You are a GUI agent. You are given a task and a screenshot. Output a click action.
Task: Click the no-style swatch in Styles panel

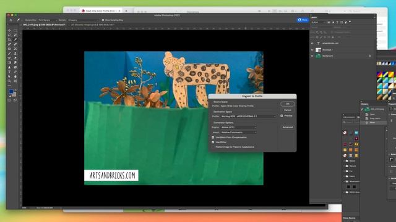345,133
